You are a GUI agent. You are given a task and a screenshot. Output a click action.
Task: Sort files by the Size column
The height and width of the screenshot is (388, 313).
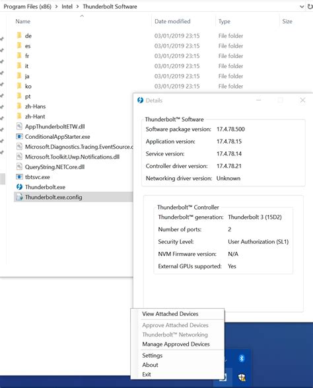point(287,21)
